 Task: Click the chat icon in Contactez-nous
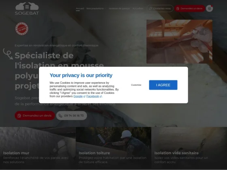point(150,8)
